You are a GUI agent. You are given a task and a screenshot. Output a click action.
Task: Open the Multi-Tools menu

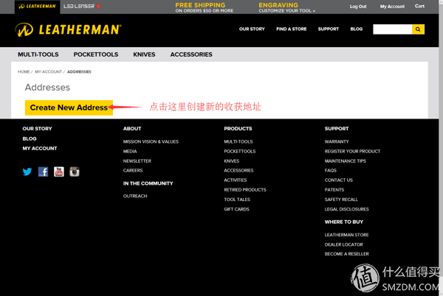tap(38, 54)
